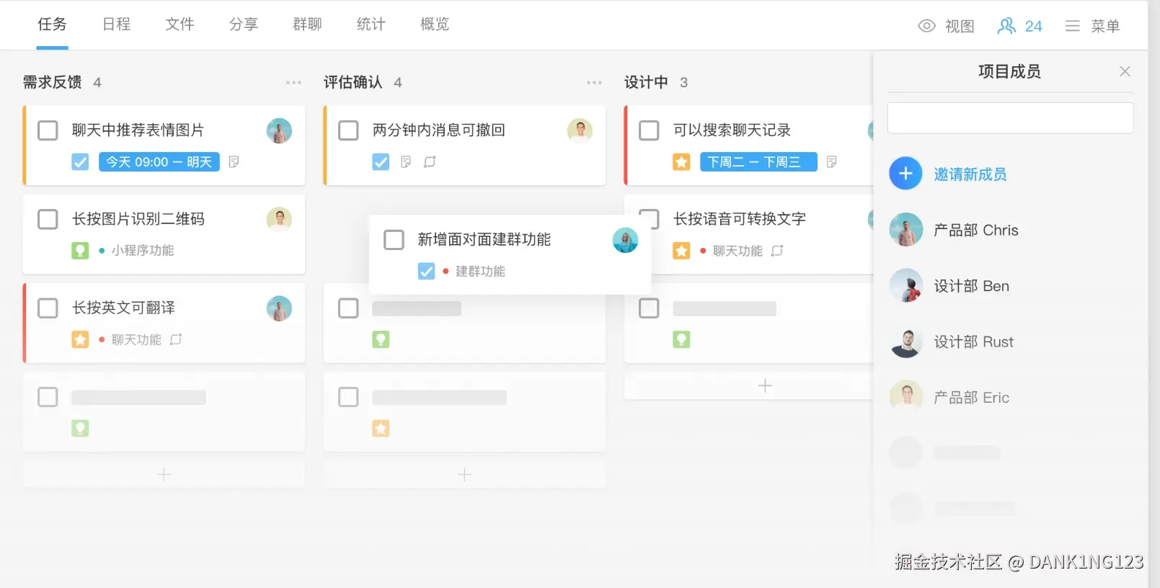Switch to the 概览 tab

click(x=435, y=24)
